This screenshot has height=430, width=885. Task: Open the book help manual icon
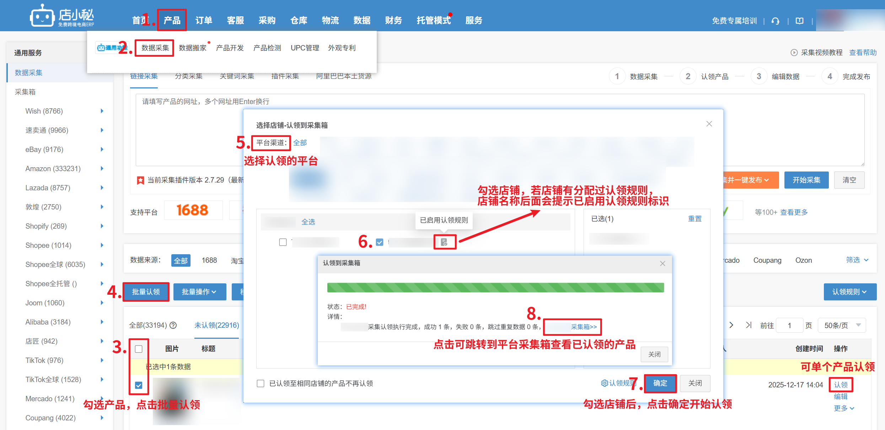tap(799, 21)
